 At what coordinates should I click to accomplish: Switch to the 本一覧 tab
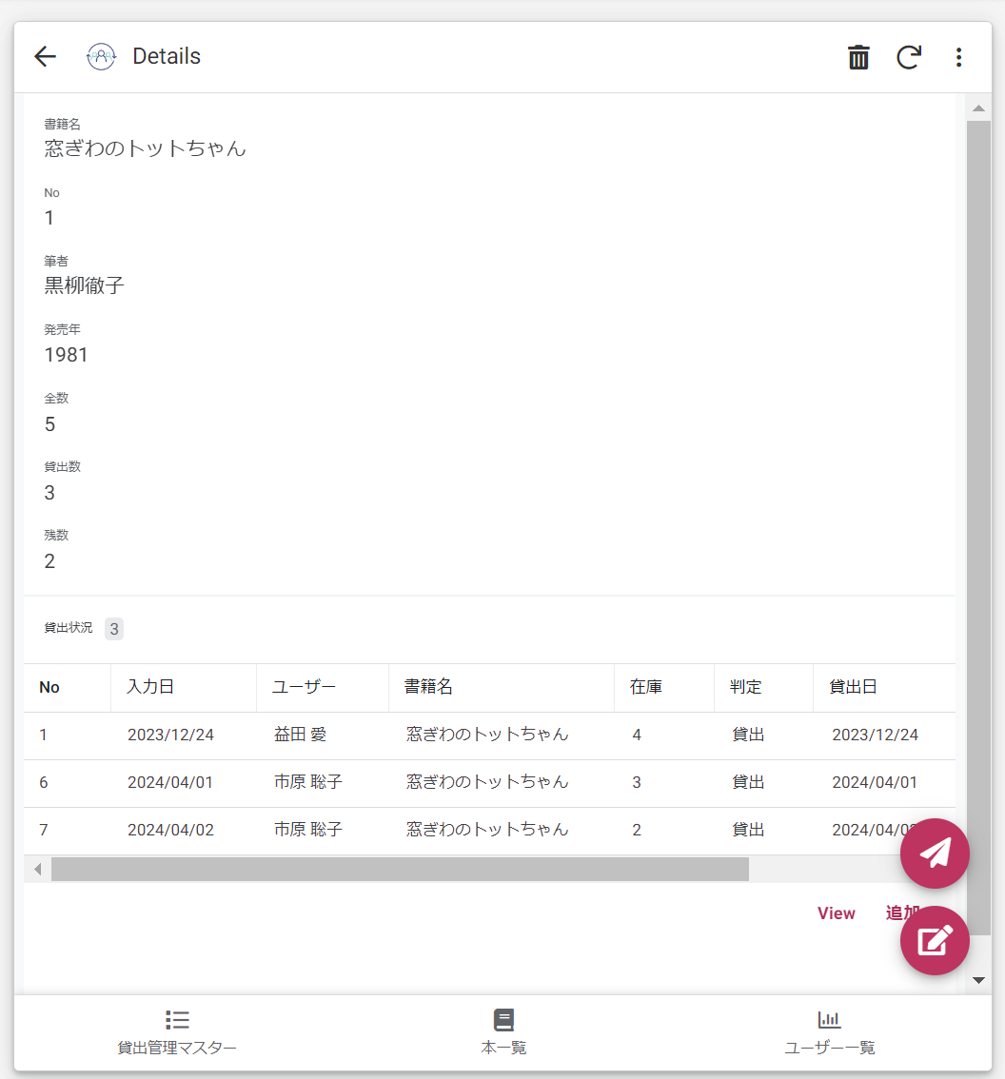pos(503,1032)
